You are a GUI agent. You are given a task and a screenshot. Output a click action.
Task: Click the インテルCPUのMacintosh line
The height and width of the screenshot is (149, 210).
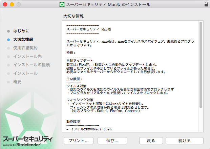coord(89,129)
